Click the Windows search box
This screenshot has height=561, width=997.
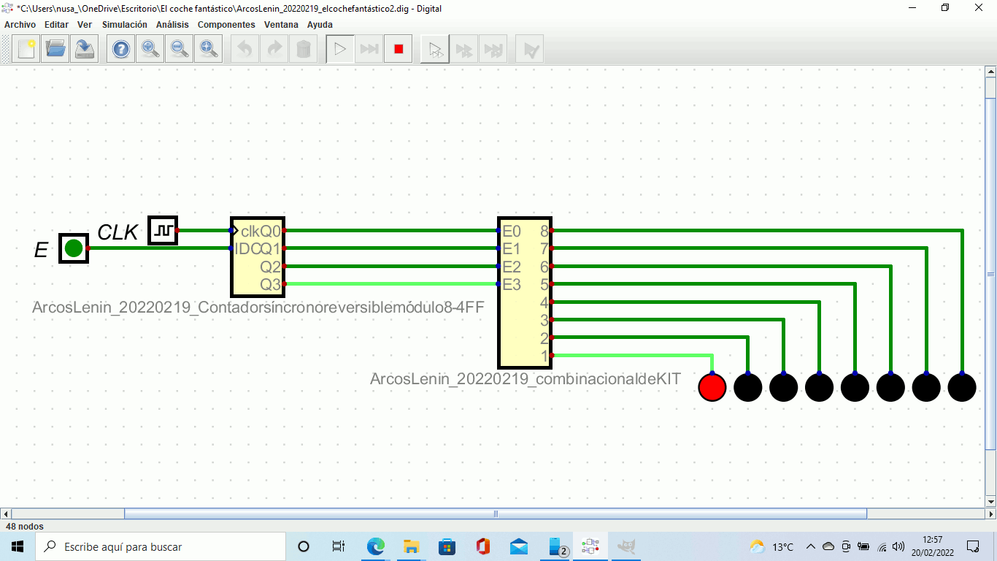pos(161,546)
